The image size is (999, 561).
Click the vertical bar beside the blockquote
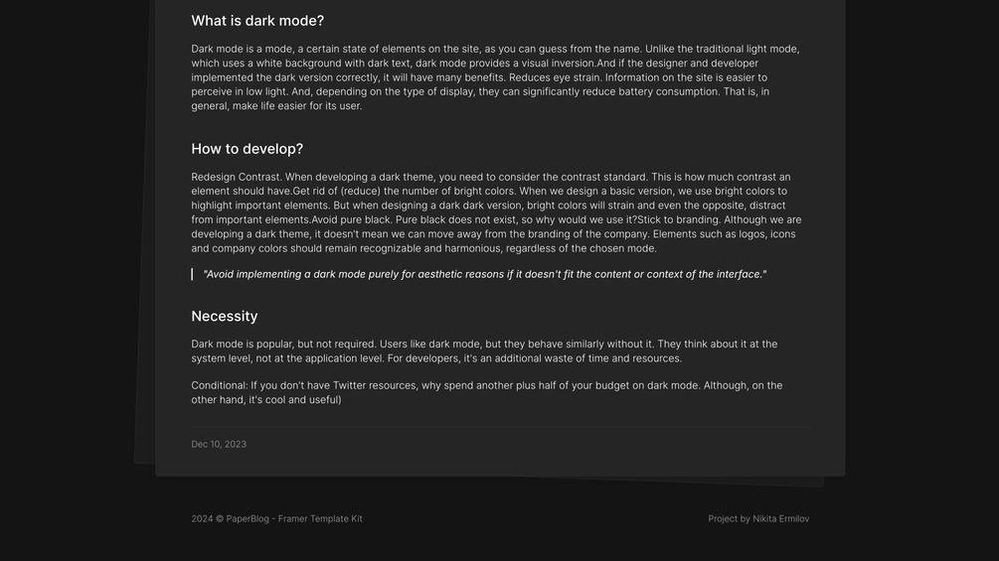pos(192,274)
